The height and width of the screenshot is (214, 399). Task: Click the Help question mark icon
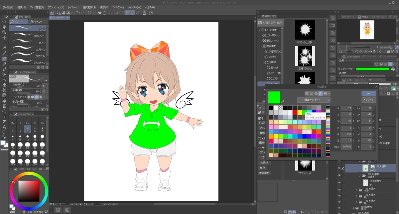(x=151, y=13)
